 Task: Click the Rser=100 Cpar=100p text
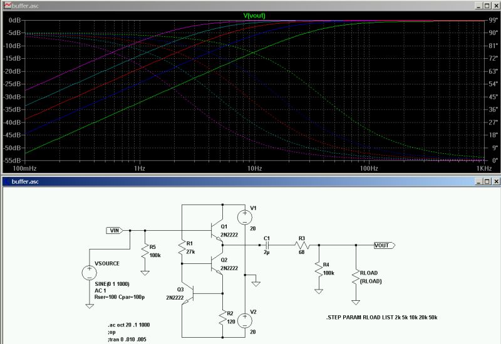pyautogui.click(x=120, y=297)
